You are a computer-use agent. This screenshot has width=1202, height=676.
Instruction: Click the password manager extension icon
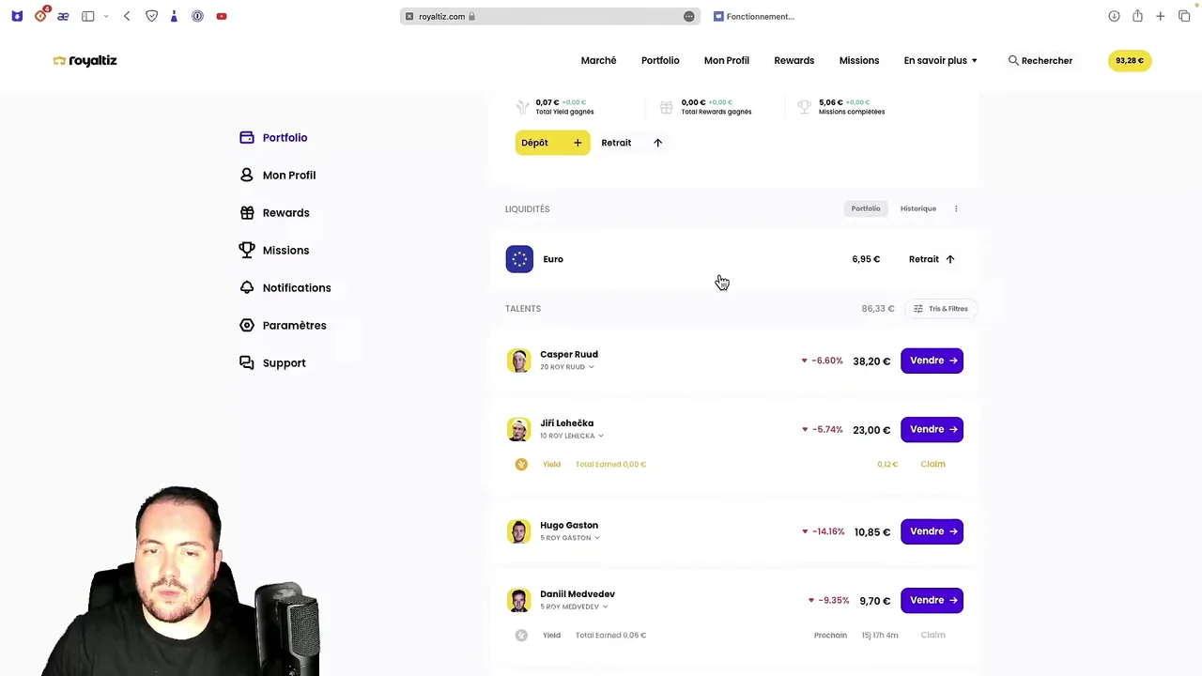(x=197, y=16)
